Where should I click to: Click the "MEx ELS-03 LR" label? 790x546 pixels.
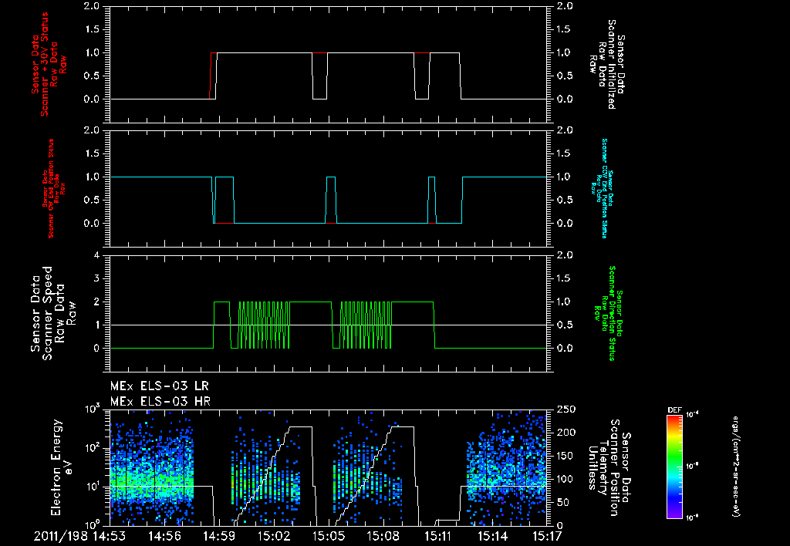[159, 386]
